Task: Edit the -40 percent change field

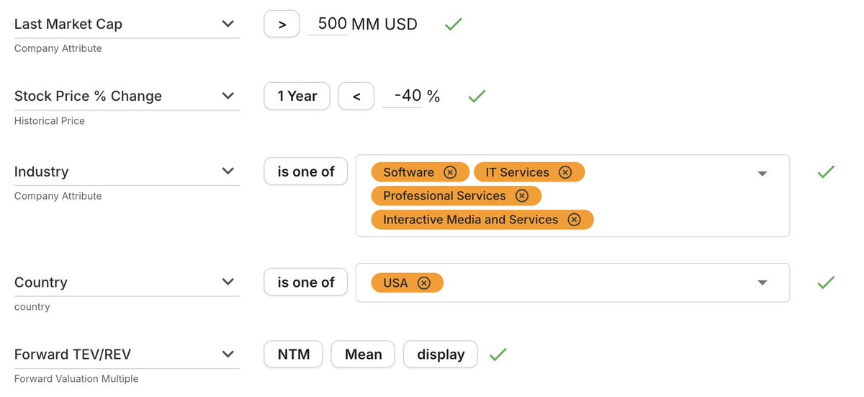Action: (x=402, y=96)
